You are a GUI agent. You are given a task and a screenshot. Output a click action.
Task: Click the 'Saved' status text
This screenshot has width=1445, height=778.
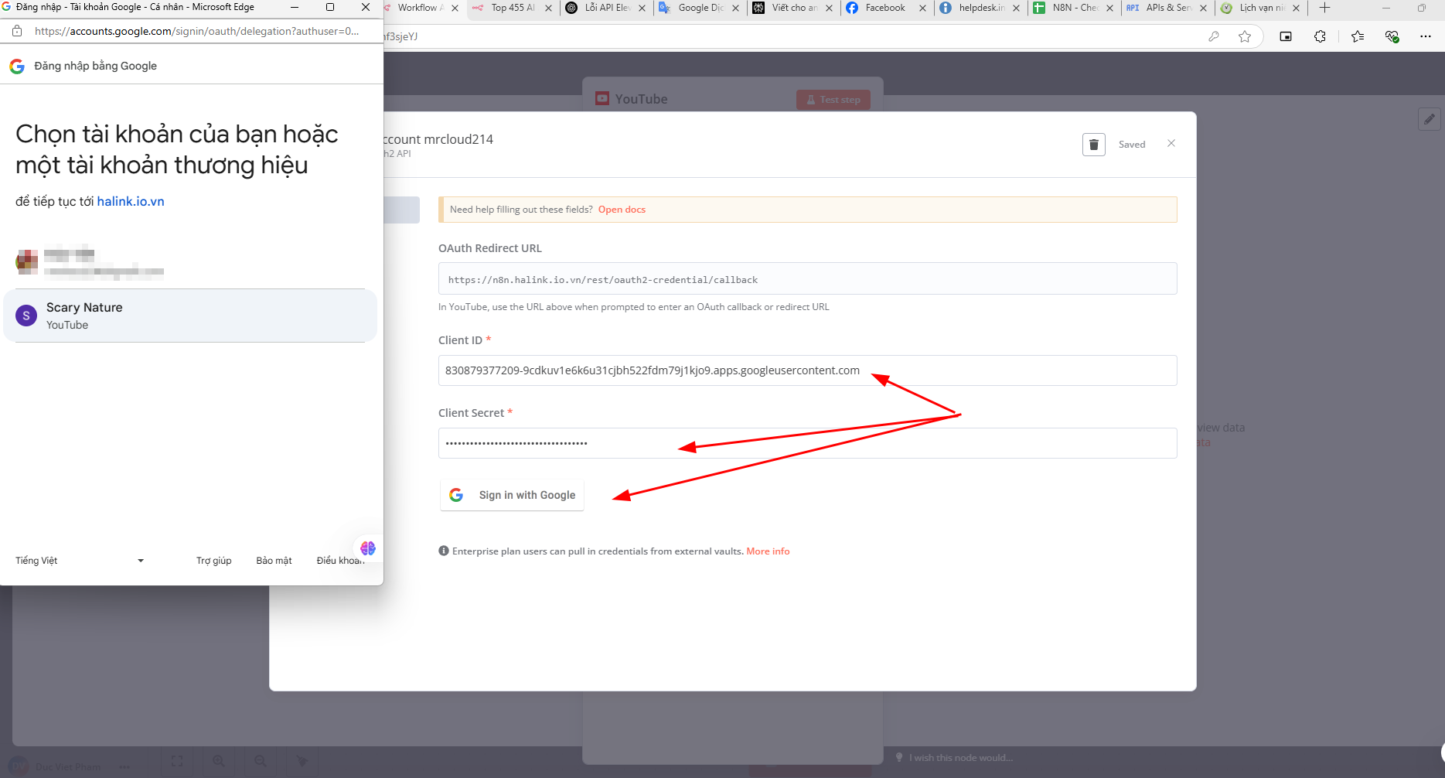point(1132,145)
